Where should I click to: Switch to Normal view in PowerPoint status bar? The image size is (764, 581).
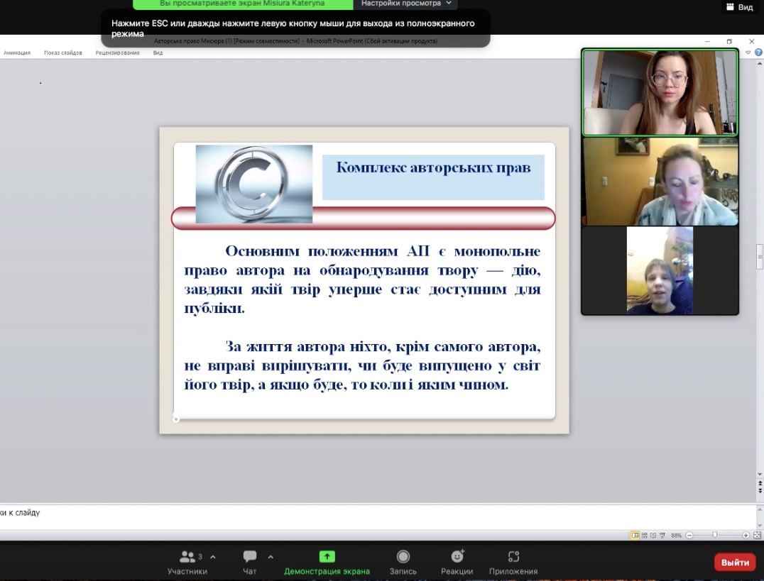[635, 535]
